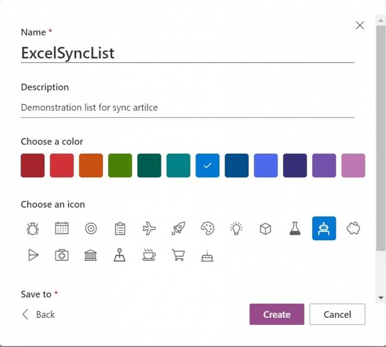Select the teal color swatch
Viewport: 386px width, 347px height.
pos(178,166)
